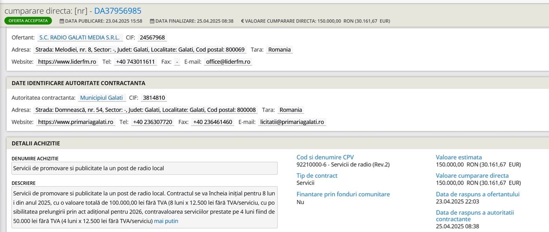Open the Municipiul Galati authority link
Image resolution: width=549 pixels, height=232 pixels.
coord(101,98)
